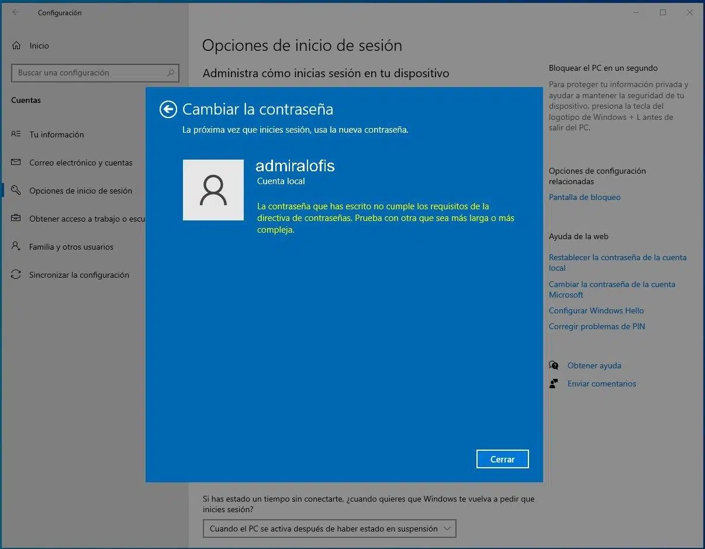Image resolution: width=705 pixels, height=549 pixels.
Task: Open the Pantalla de bloqueo link
Action: 585,197
